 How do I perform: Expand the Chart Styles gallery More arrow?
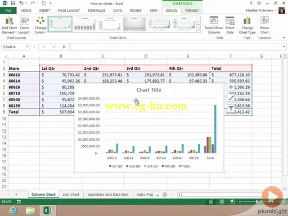pyautogui.click(x=199, y=30)
